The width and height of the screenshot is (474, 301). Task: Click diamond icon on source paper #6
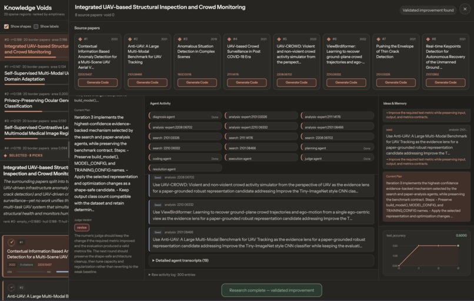[x=329, y=39]
